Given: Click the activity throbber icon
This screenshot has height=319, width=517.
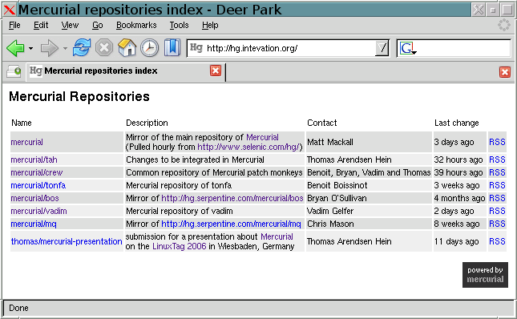Looking at the screenshot, I should tap(504, 25).
